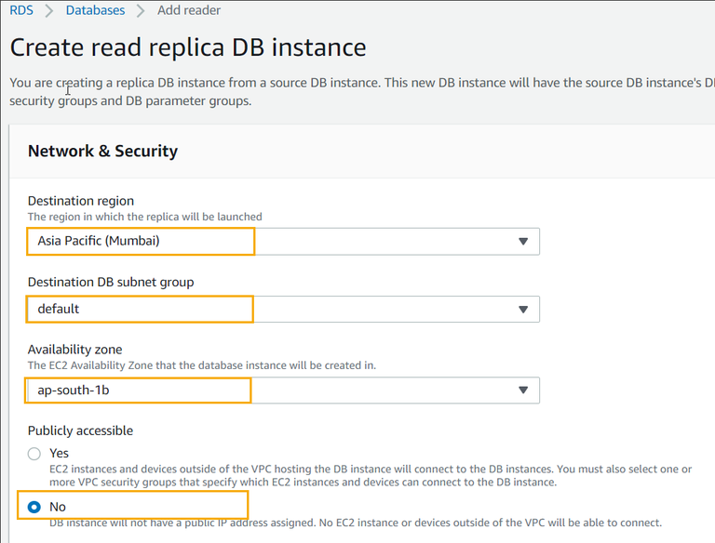Click the Publicly accessible label

coord(80,430)
